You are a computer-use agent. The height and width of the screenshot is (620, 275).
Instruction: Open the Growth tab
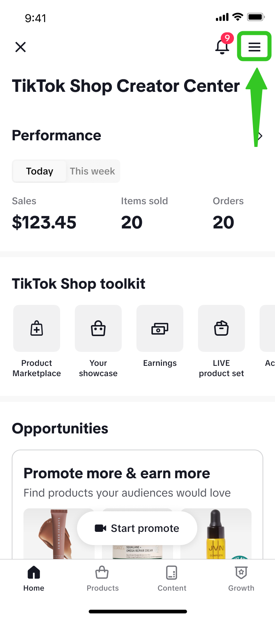(x=241, y=578)
